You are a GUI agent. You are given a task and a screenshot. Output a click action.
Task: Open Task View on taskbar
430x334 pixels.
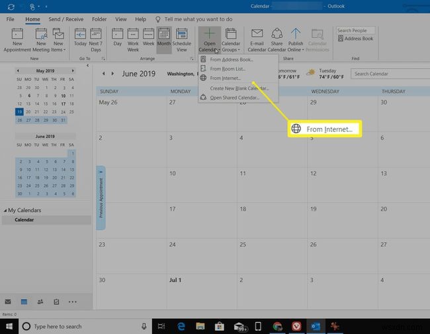tap(161, 326)
